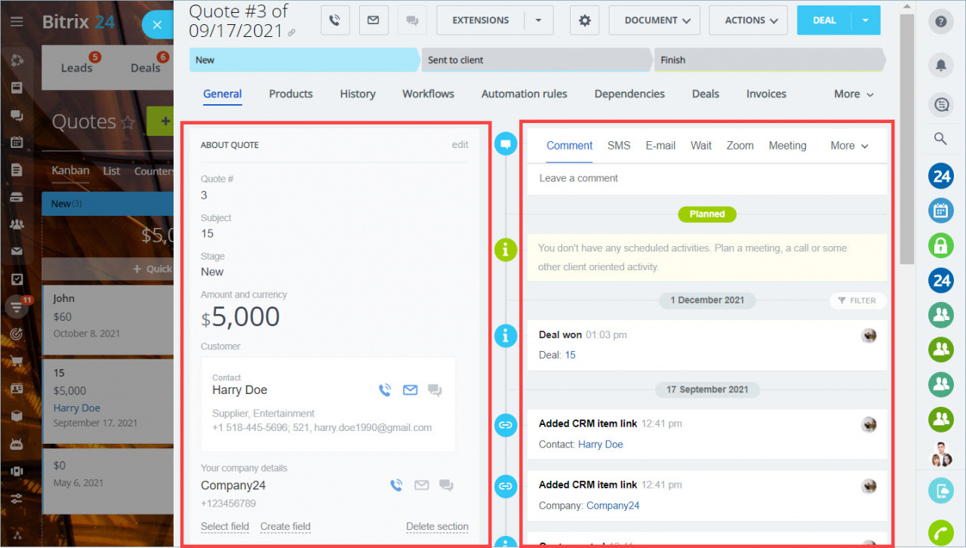Viewport: 966px width, 548px height.
Task: Open left sidebar calendar icon
Action: (17, 142)
